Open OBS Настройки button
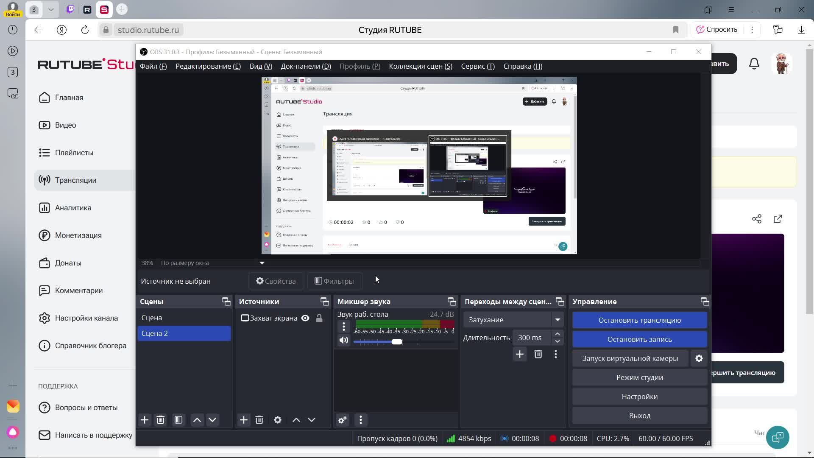814x458 pixels. (x=640, y=397)
